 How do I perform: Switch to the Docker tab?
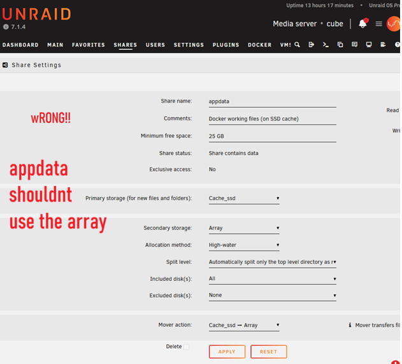point(260,45)
